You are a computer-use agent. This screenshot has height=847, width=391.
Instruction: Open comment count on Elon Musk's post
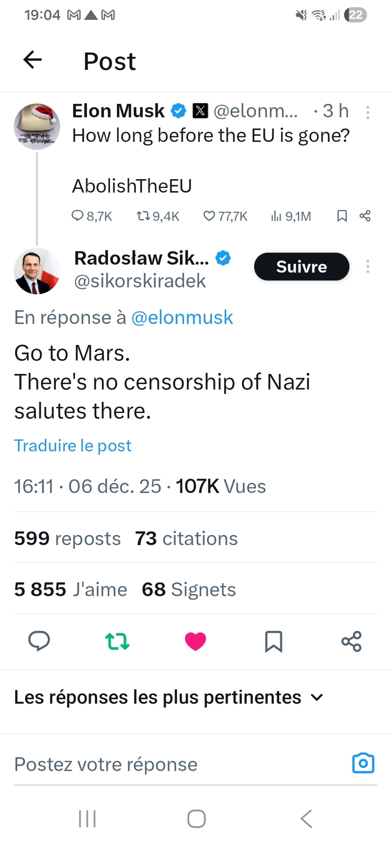coord(92,216)
